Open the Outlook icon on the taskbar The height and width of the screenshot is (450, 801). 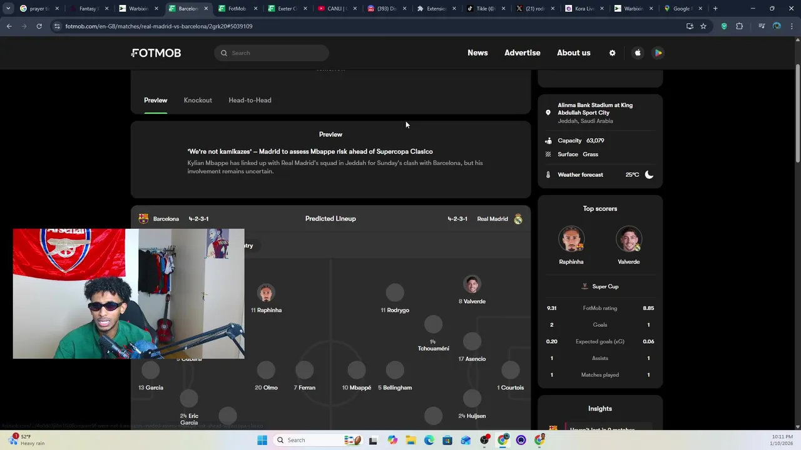466,440
